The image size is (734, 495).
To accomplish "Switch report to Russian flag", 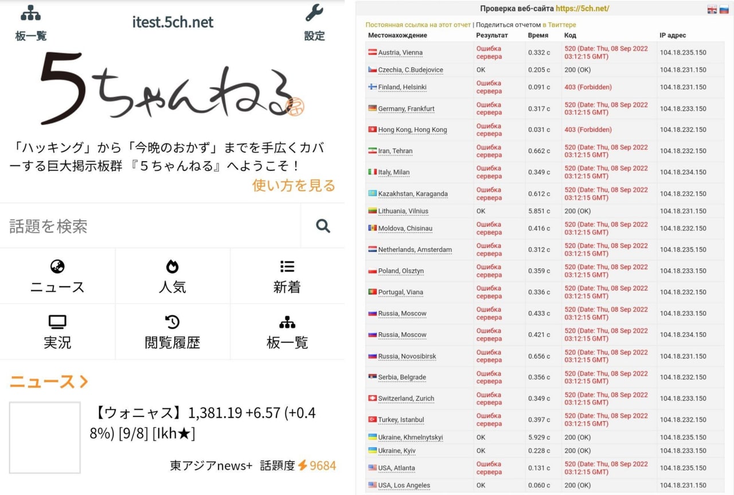I will click(724, 9).
